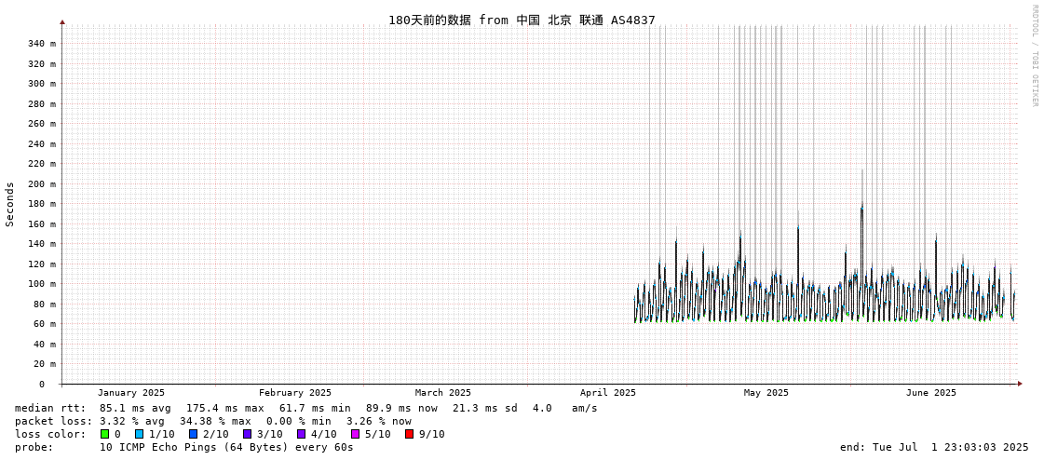
Task: Click the '60 m' y-axis value
Action: tap(44, 324)
